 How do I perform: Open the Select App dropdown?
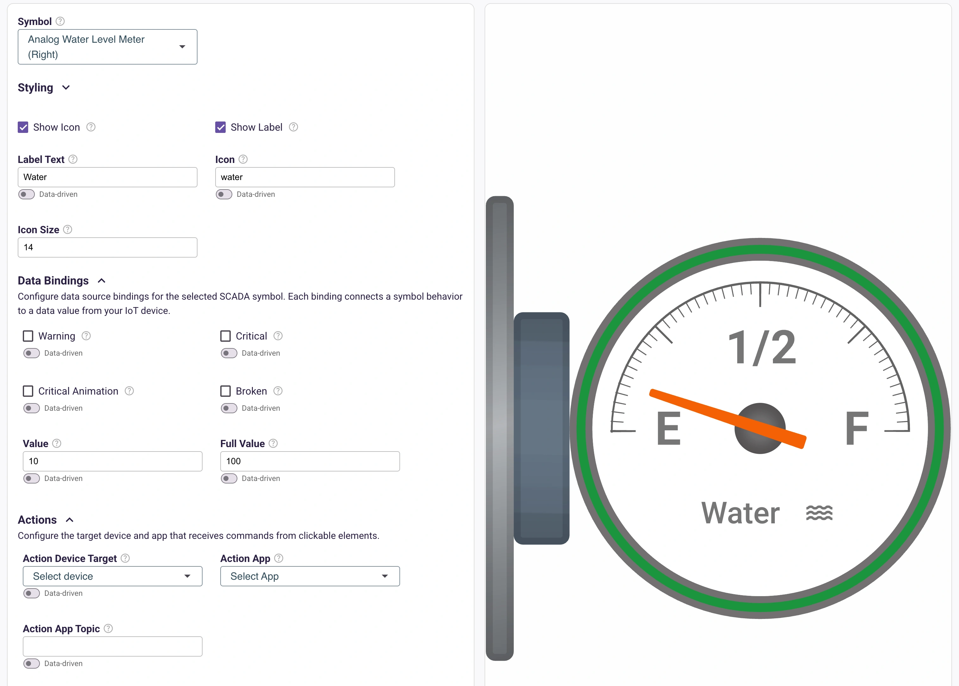pyautogui.click(x=310, y=576)
